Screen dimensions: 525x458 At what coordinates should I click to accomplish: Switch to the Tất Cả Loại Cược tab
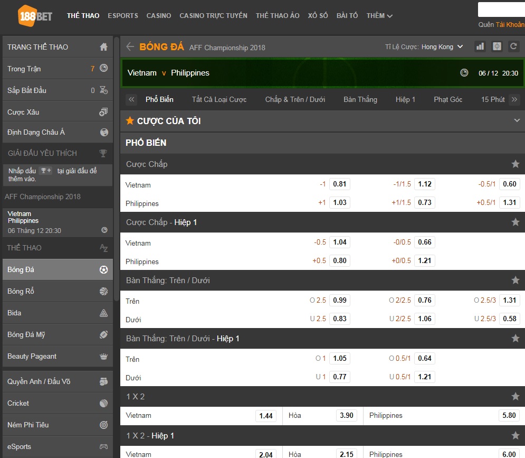pos(219,100)
